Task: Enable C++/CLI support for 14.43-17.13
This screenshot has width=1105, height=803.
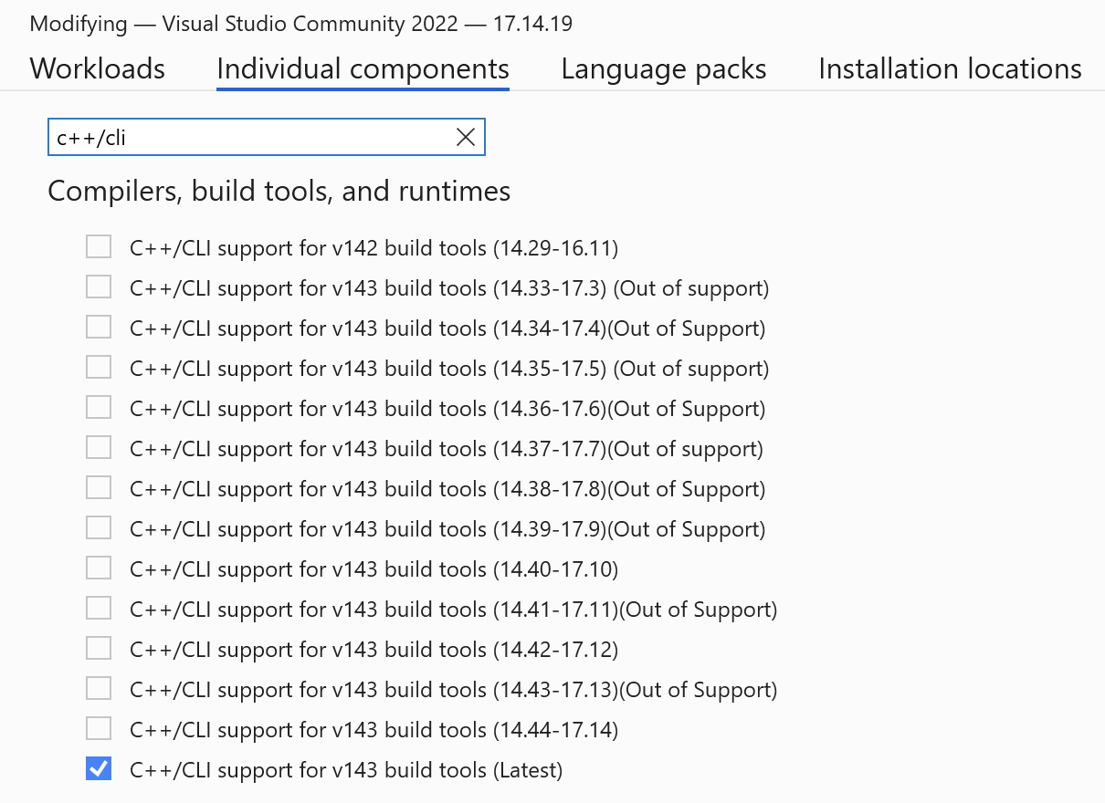Action: (x=99, y=687)
